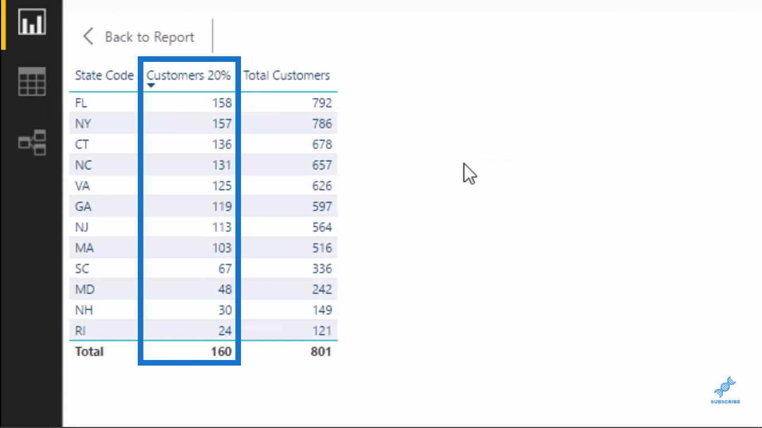Click the Customers 20% column header
Viewport: 762px width, 428px height.
pos(189,75)
